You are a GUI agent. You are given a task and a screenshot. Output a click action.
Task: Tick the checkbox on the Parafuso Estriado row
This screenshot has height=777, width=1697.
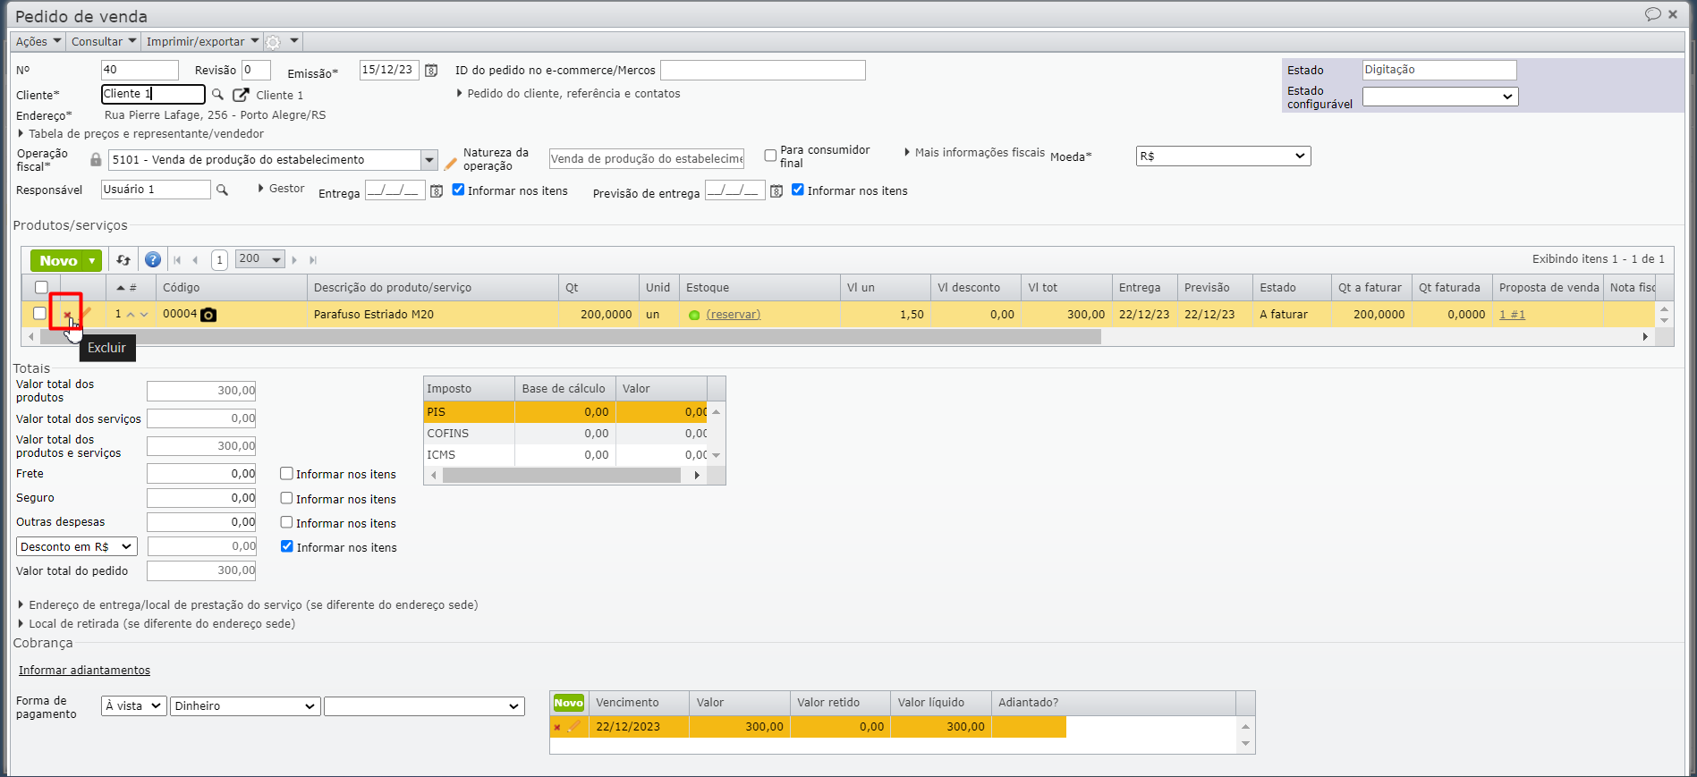[x=39, y=314]
